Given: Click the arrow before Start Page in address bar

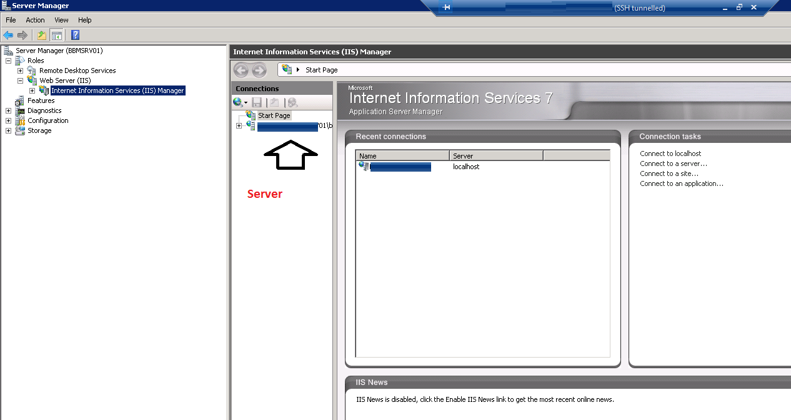Looking at the screenshot, I should coord(298,70).
